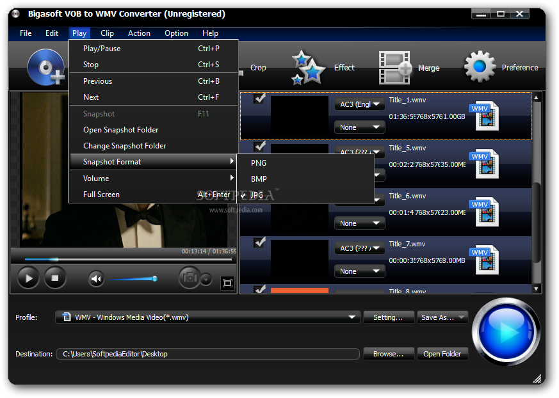Click the Crop toolbar label
Viewport: 559px width, 398px height.
coord(258,67)
